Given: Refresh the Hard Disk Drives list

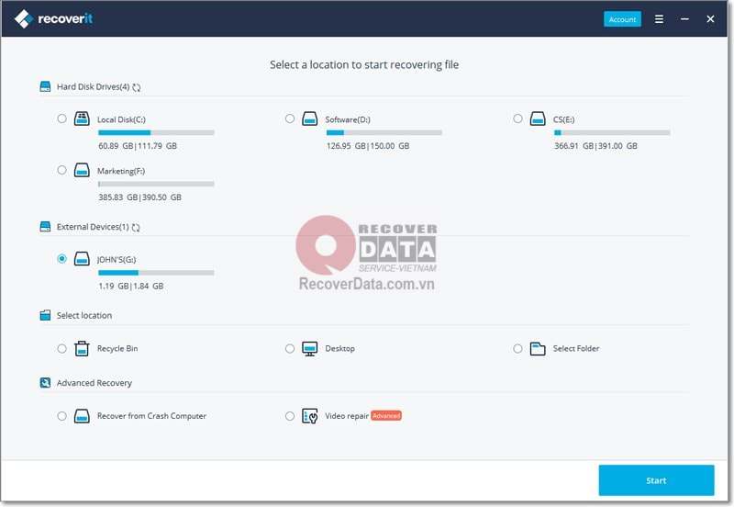Looking at the screenshot, I should tap(136, 87).
